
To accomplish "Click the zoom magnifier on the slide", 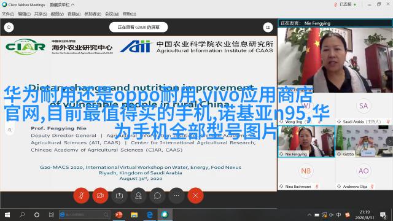I will click(10, 130).
